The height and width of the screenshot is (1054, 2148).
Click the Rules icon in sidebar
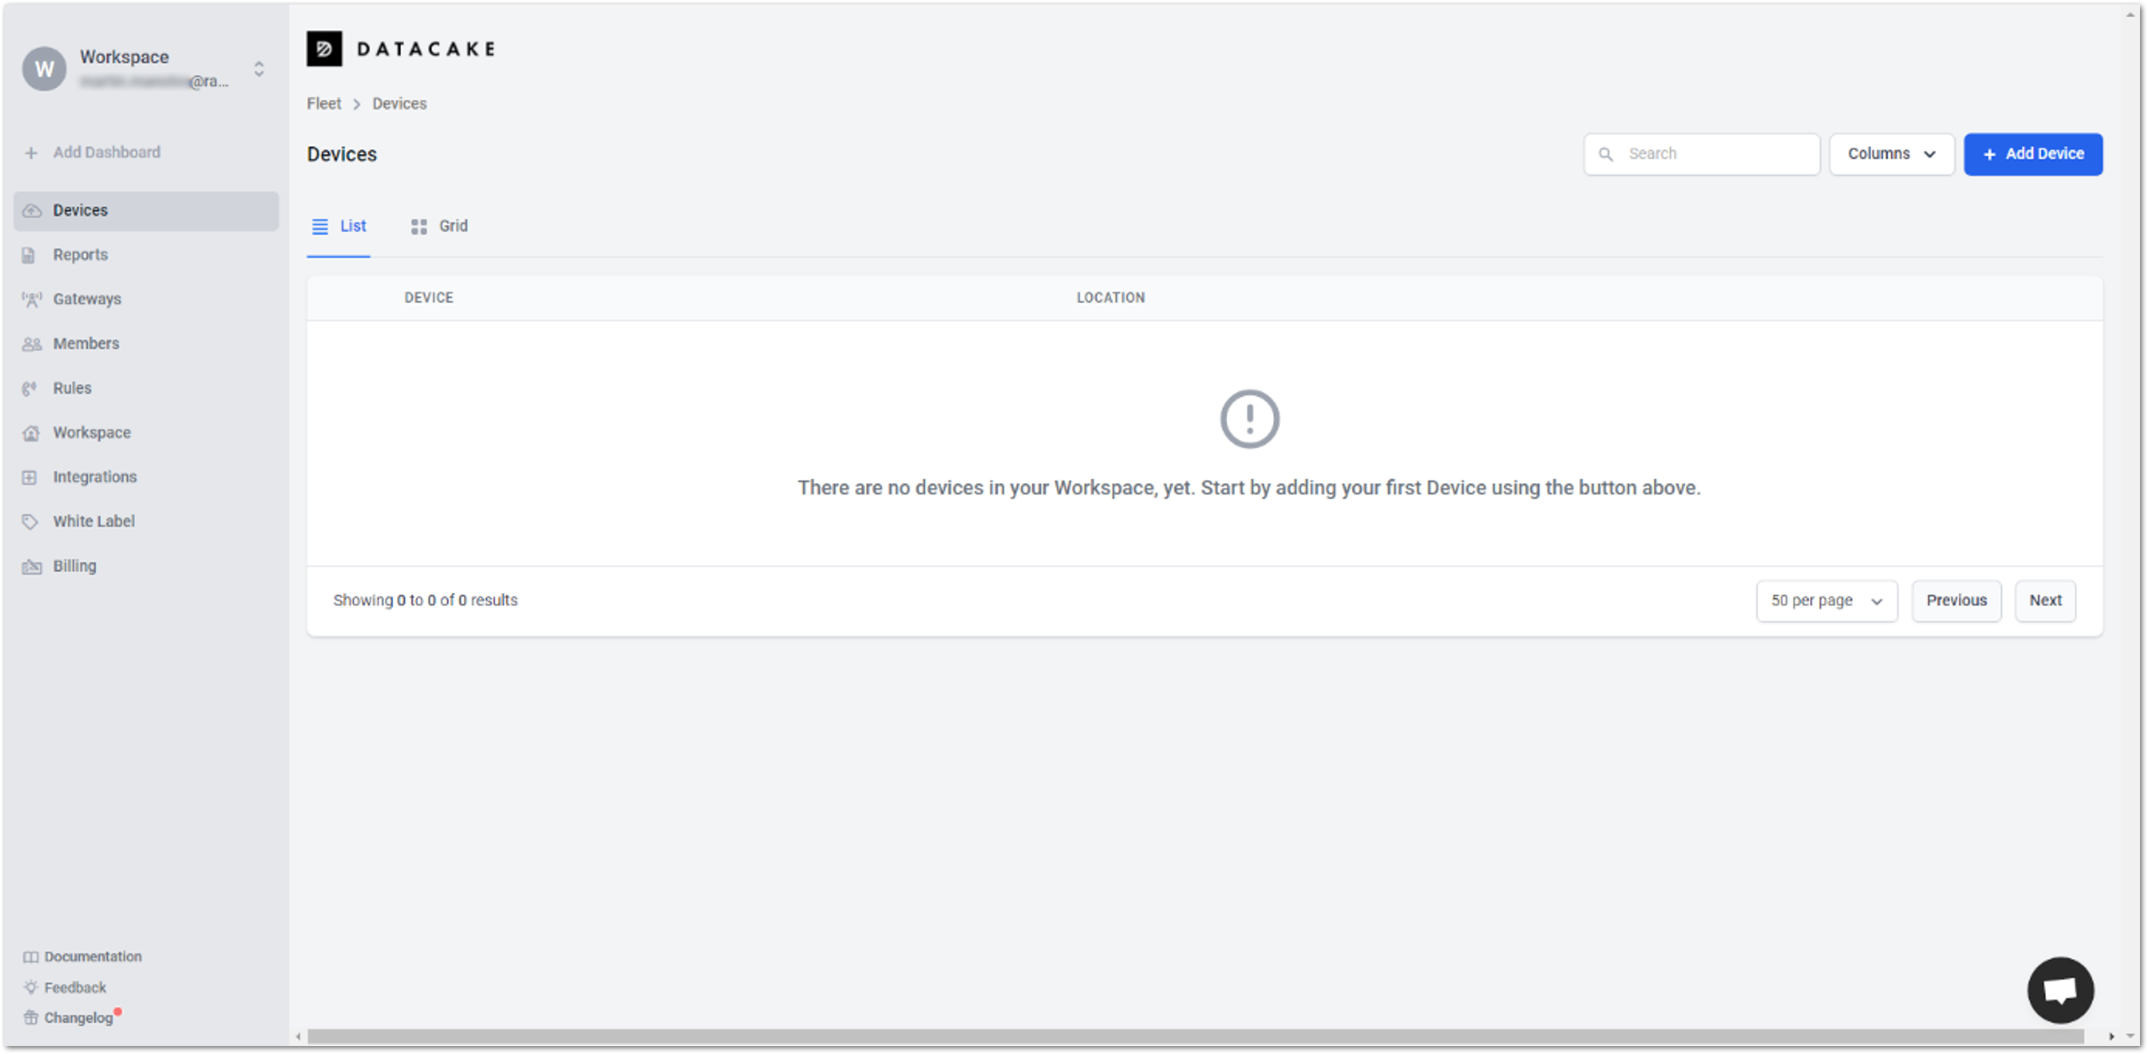[x=30, y=388]
